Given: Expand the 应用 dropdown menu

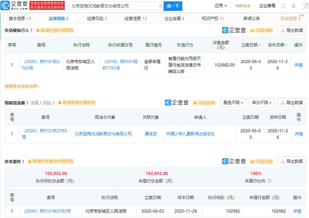Looking at the screenshot, I should tap(220, 6).
